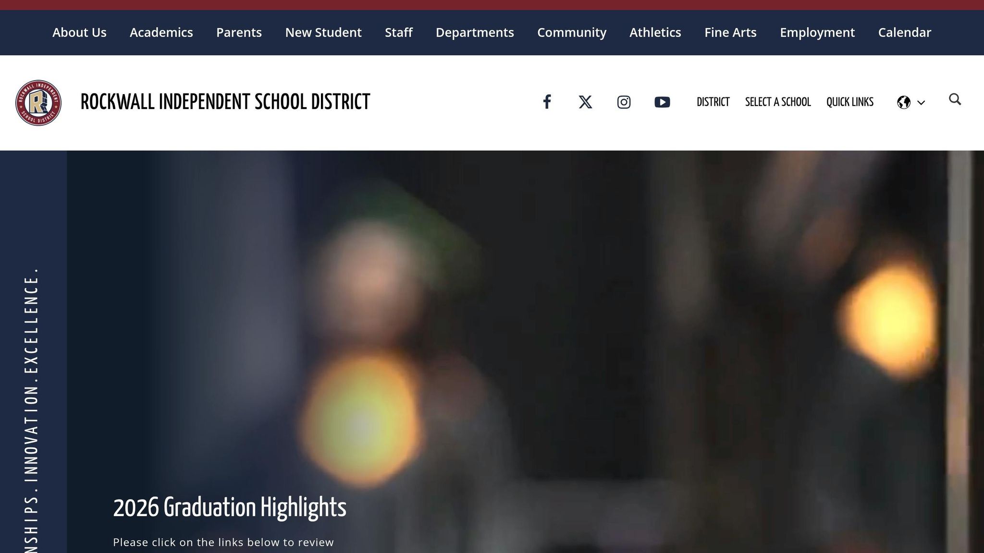
Task: Open the X (Twitter) icon
Action: click(585, 102)
